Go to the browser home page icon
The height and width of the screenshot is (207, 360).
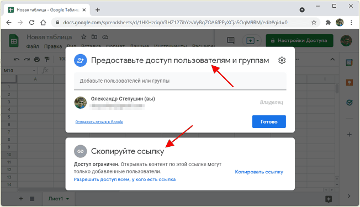coord(43,23)
